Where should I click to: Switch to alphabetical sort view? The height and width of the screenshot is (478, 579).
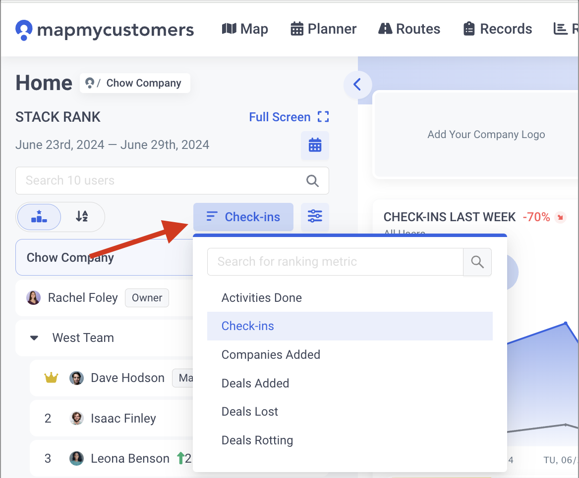pyautogui.click(x=82, y=217)
